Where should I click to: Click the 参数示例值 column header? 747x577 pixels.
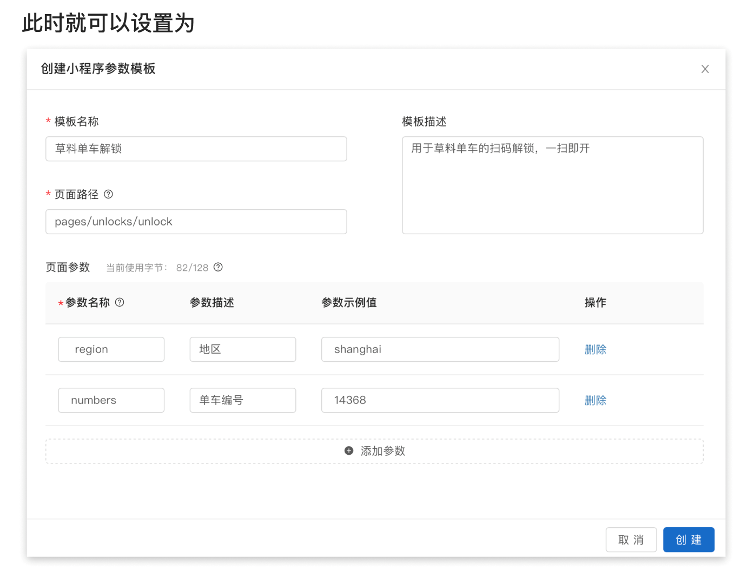click(349, 302)
